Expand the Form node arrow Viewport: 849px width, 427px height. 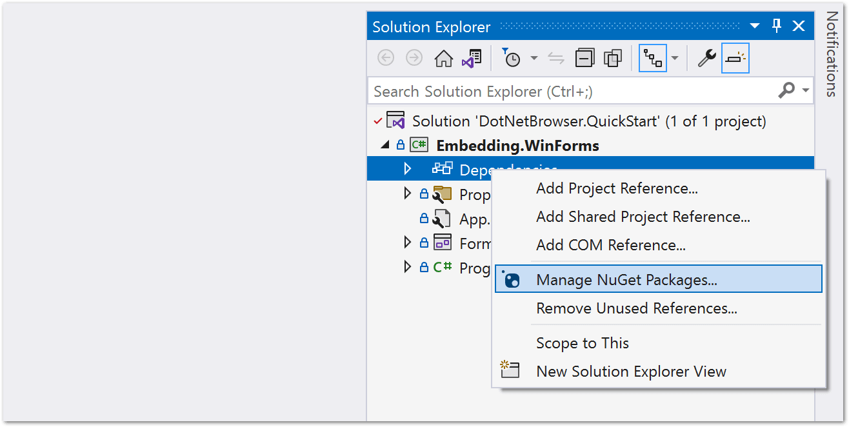point(407,243)
